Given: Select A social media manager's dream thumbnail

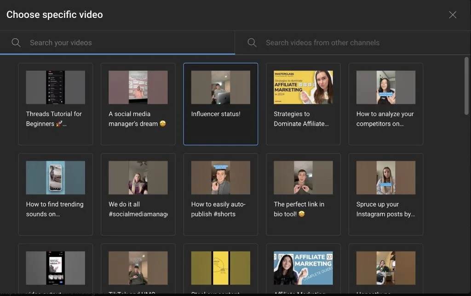Looking at the screenshot, I should pyautogui.click(x=138, y=87).
